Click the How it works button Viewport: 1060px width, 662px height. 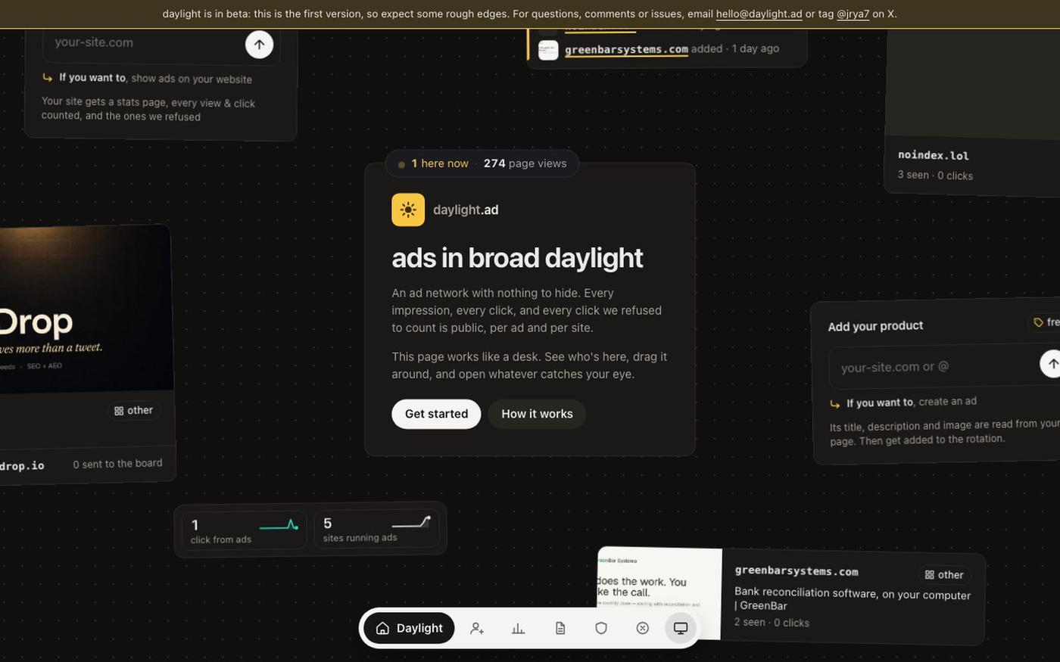tap(537, 414)
